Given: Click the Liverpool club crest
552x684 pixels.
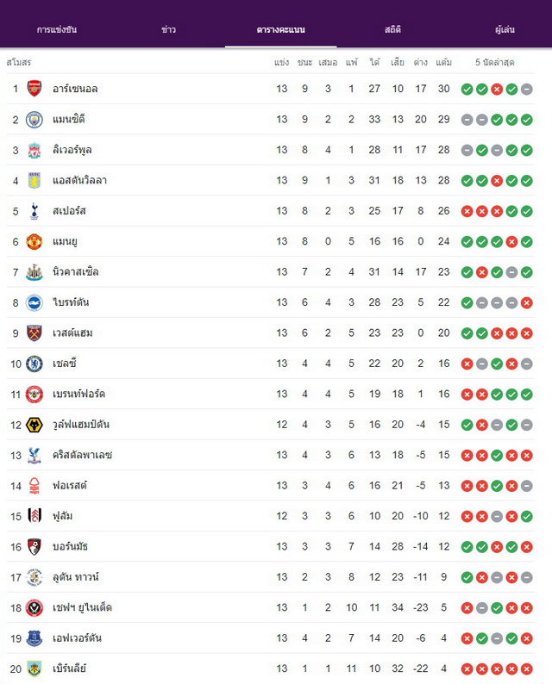Looking at the screenshot, I should [34, 150].
